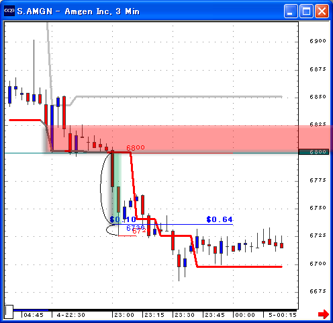The width and height of the screenshot is (333, 323).
Task: Click the 6736 blue price label
Action: [136, 228]
